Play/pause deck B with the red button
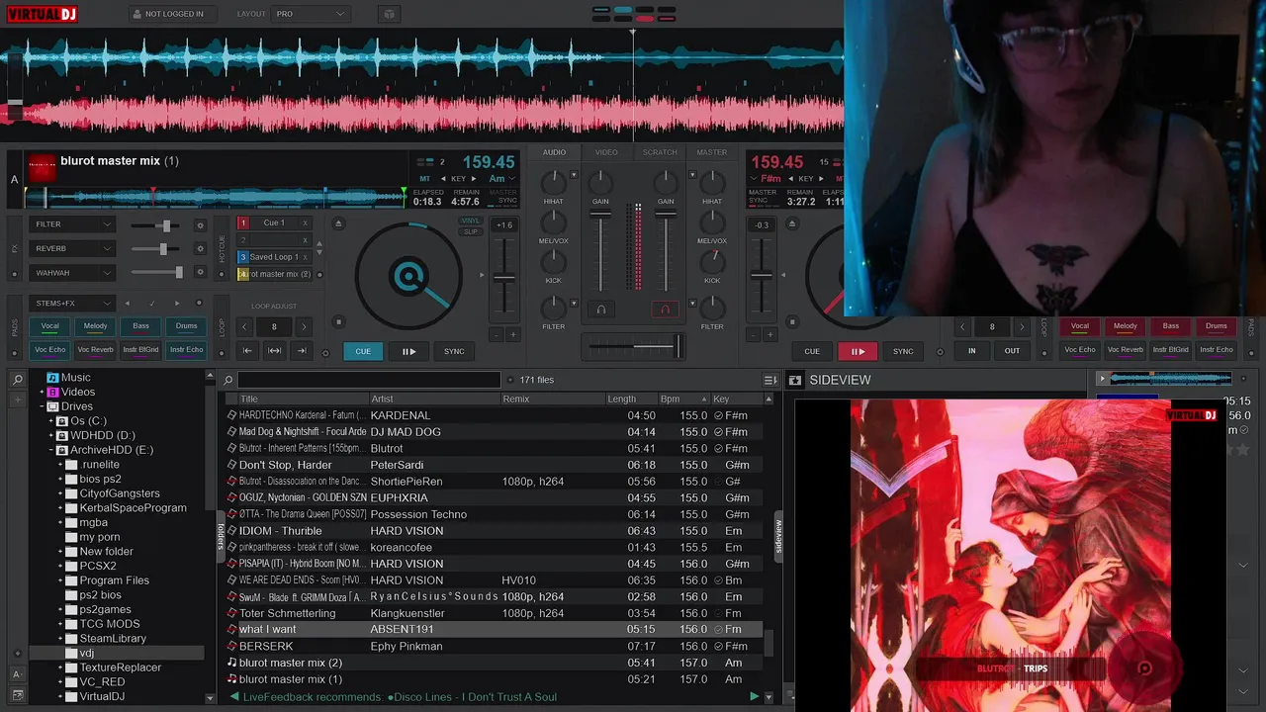This screenshot has width=1266, height=712. [x=858, y=351]
